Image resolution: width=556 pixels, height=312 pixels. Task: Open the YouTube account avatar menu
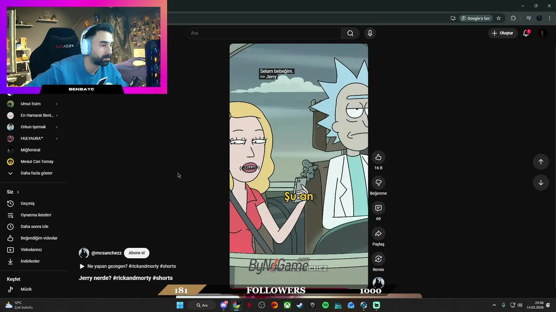(543, 33)
